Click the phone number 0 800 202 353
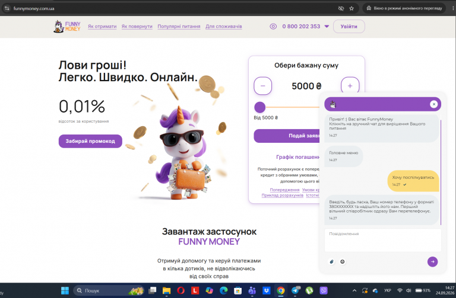Image resolution: width=456 pixels, height=298 pixels. tap(301, 27)
